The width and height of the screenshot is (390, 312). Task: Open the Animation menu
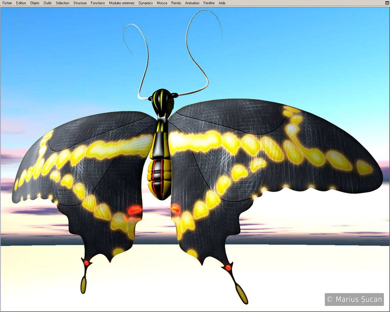[x=192, y=3]
